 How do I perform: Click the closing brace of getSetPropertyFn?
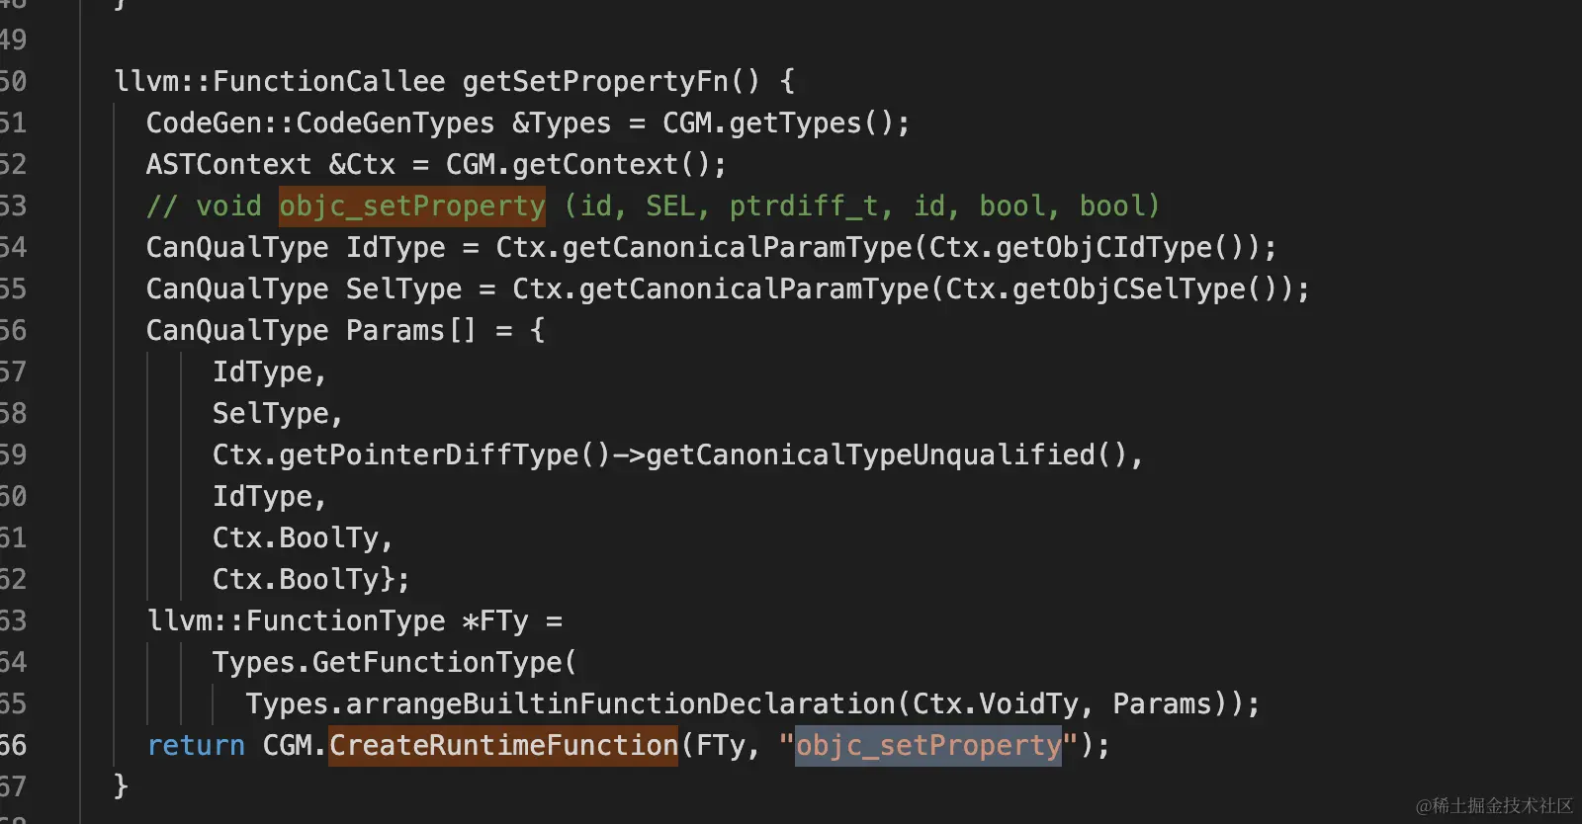[x=121, y=786]
